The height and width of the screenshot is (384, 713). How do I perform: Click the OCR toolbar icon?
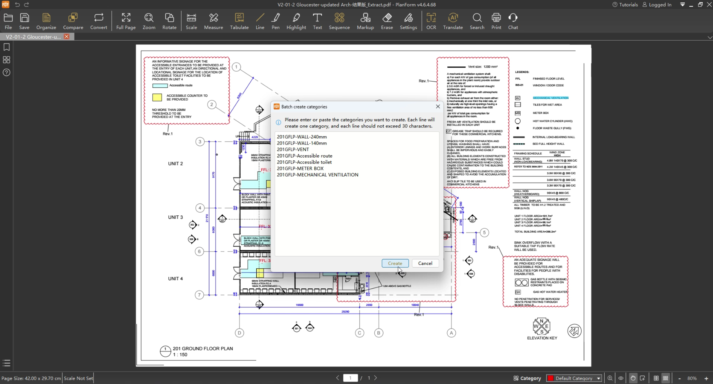[431, 21]
